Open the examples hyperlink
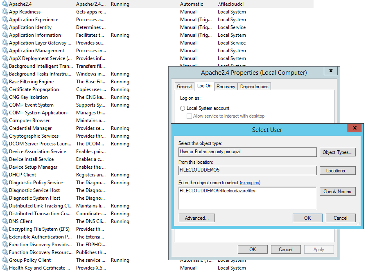 point(250,183)
